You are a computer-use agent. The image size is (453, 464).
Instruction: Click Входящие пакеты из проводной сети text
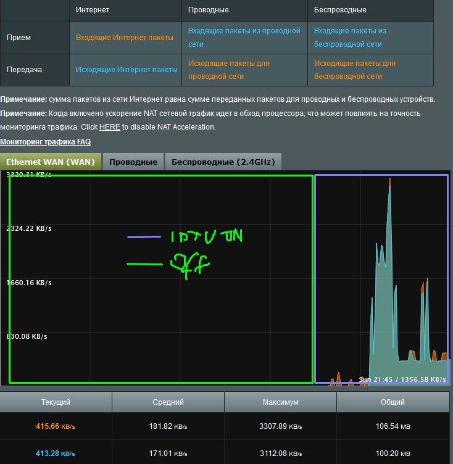[x=244, y=38]
